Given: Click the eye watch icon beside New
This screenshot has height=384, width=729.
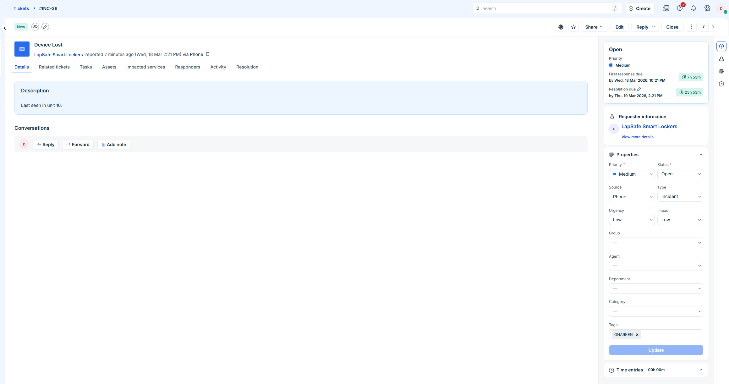Looking at the screenshot, I should point(35,27).
